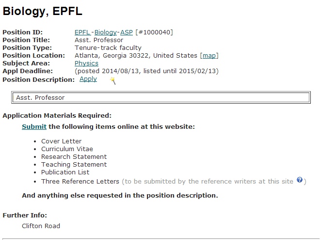The height and width of the screenshot is (247, 321).
Task: Click the Apply link
Action: (88, 79)
